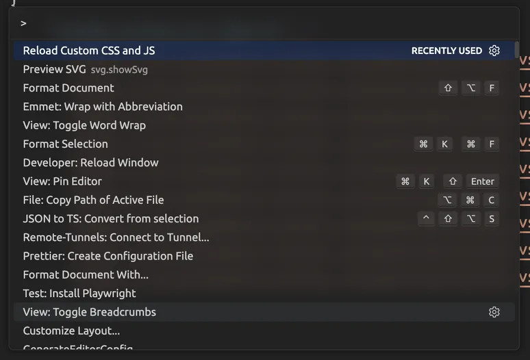The image size is (530, 360).
Task: Toggle Breadcrumbs via the View command
Action: pos(90,312)
